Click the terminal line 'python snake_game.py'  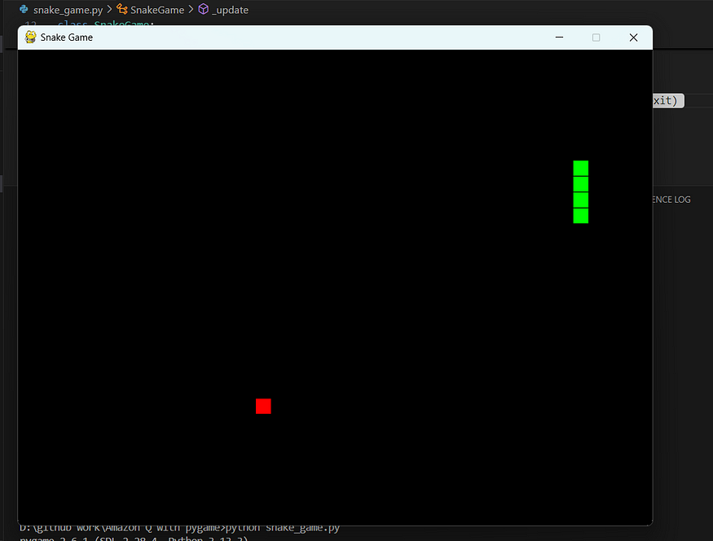[283, 528]
